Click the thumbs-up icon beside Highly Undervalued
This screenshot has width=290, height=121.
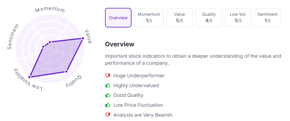108,86
